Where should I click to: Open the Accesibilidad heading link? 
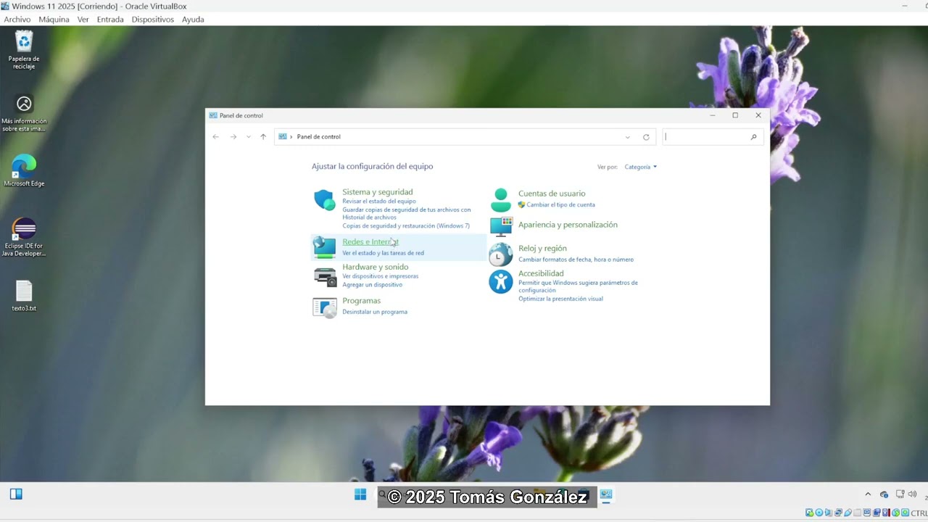pyautogui.click(x=541, y=273)
